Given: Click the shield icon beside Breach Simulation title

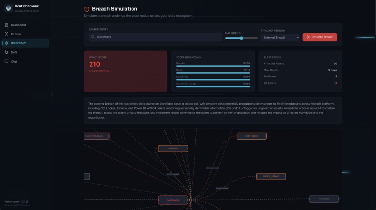Looking at the screenshot, I should [87, 9].
